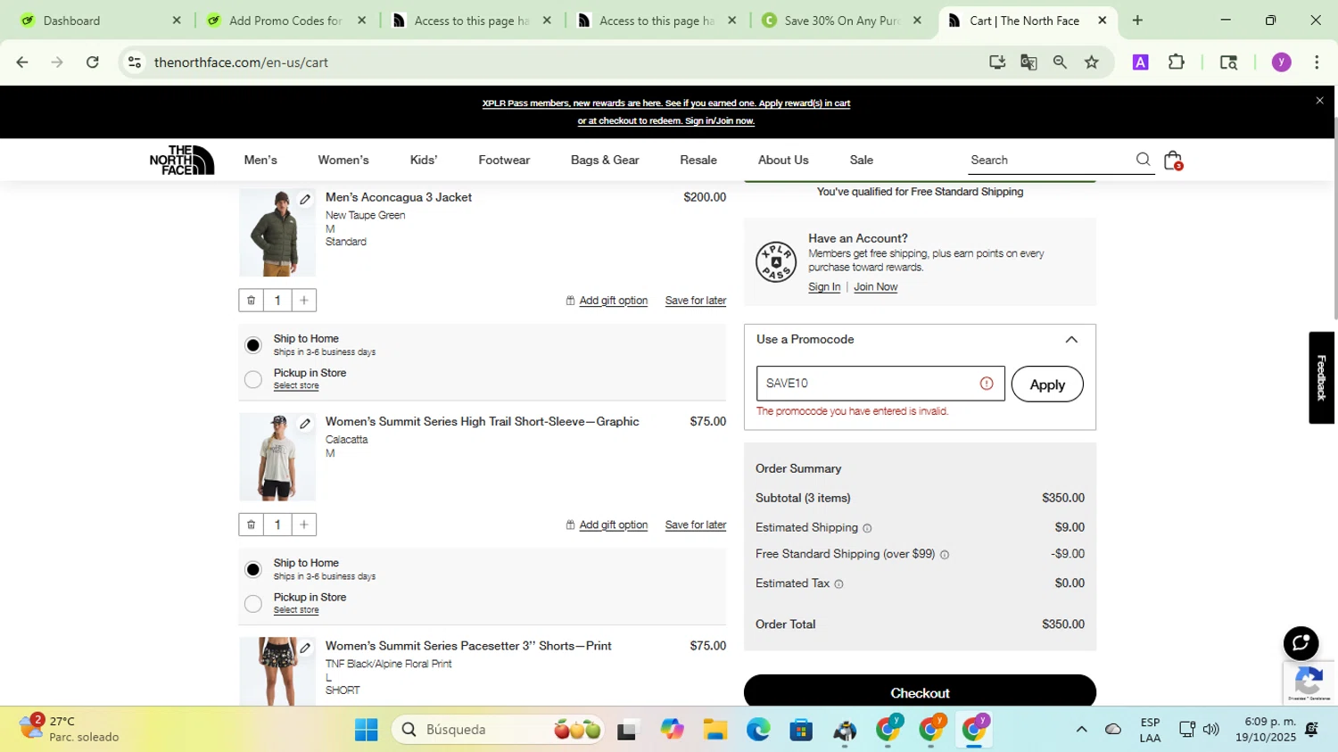The height and width of the screenshot is (752, 1338).
Task: Show Estimated Shipping info tooltip icon
Action: tap(867, 528)
